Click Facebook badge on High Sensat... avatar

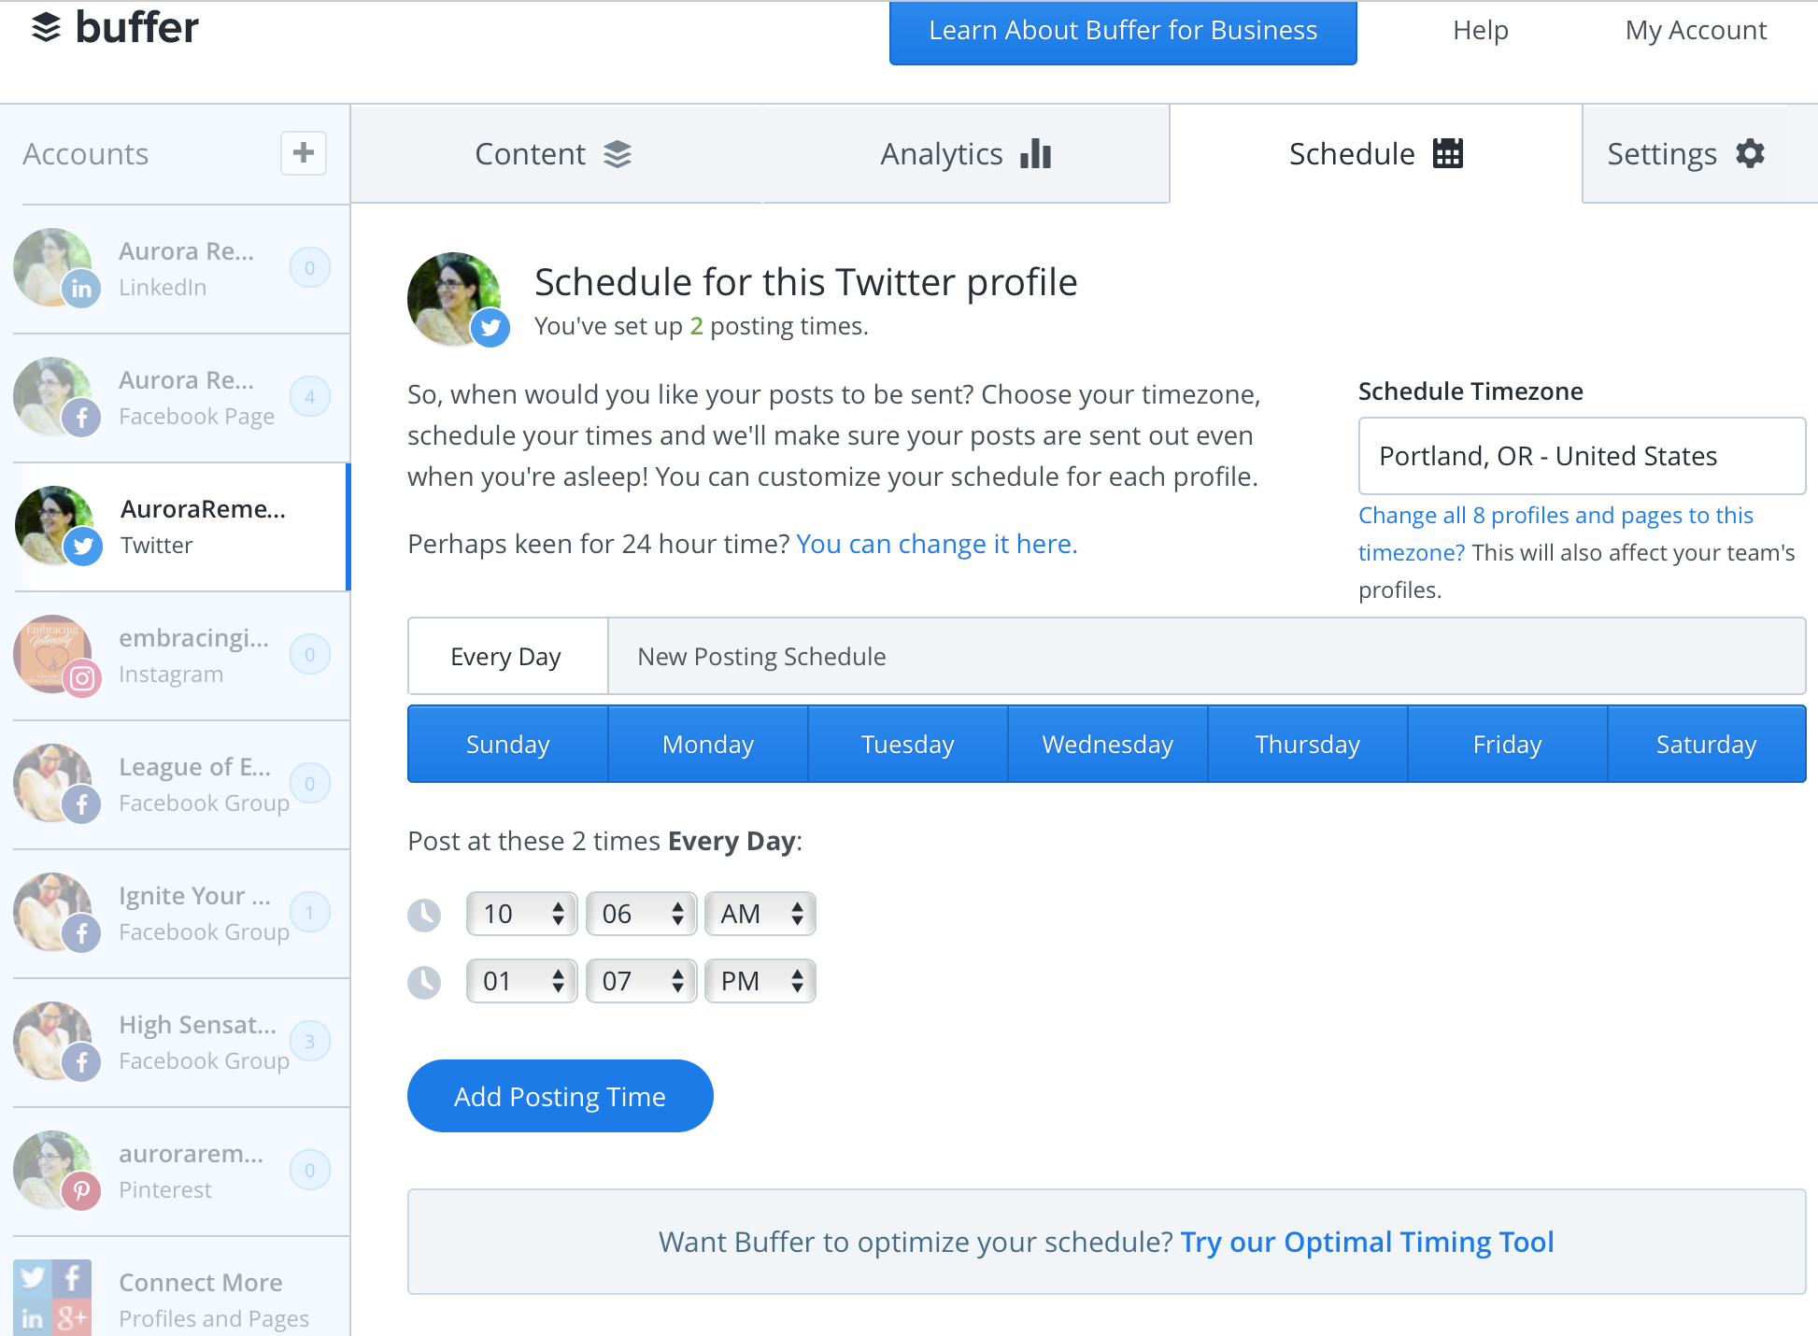click(x=81, y=1062)
